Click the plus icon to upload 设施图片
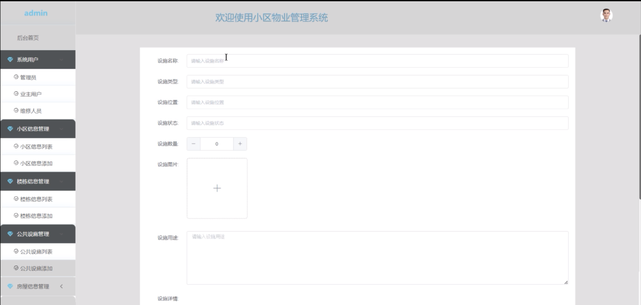Image resolution: width=641 pixels, height=305 pixels. [217, 188]
